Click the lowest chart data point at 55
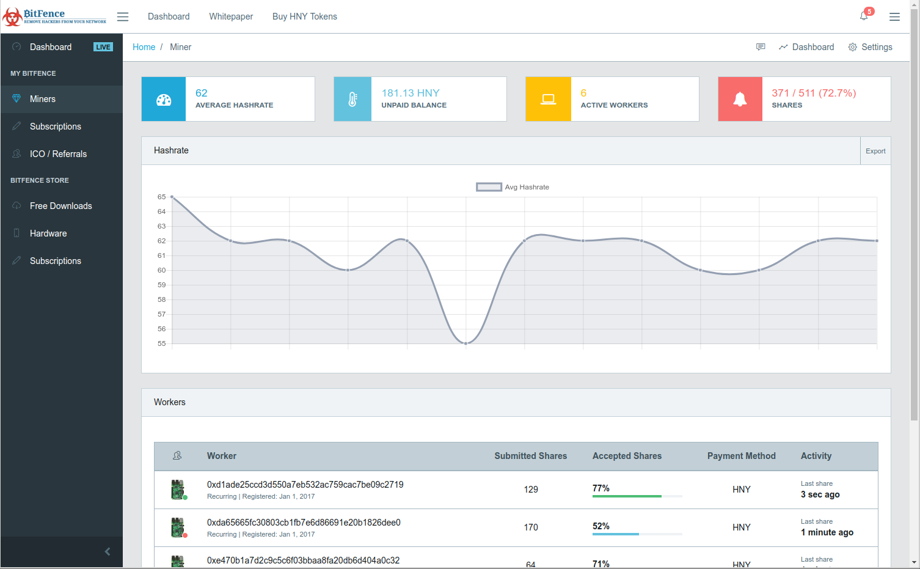This screenshot has width=920, height=569. pyautogui.click(x=466, y=343)
